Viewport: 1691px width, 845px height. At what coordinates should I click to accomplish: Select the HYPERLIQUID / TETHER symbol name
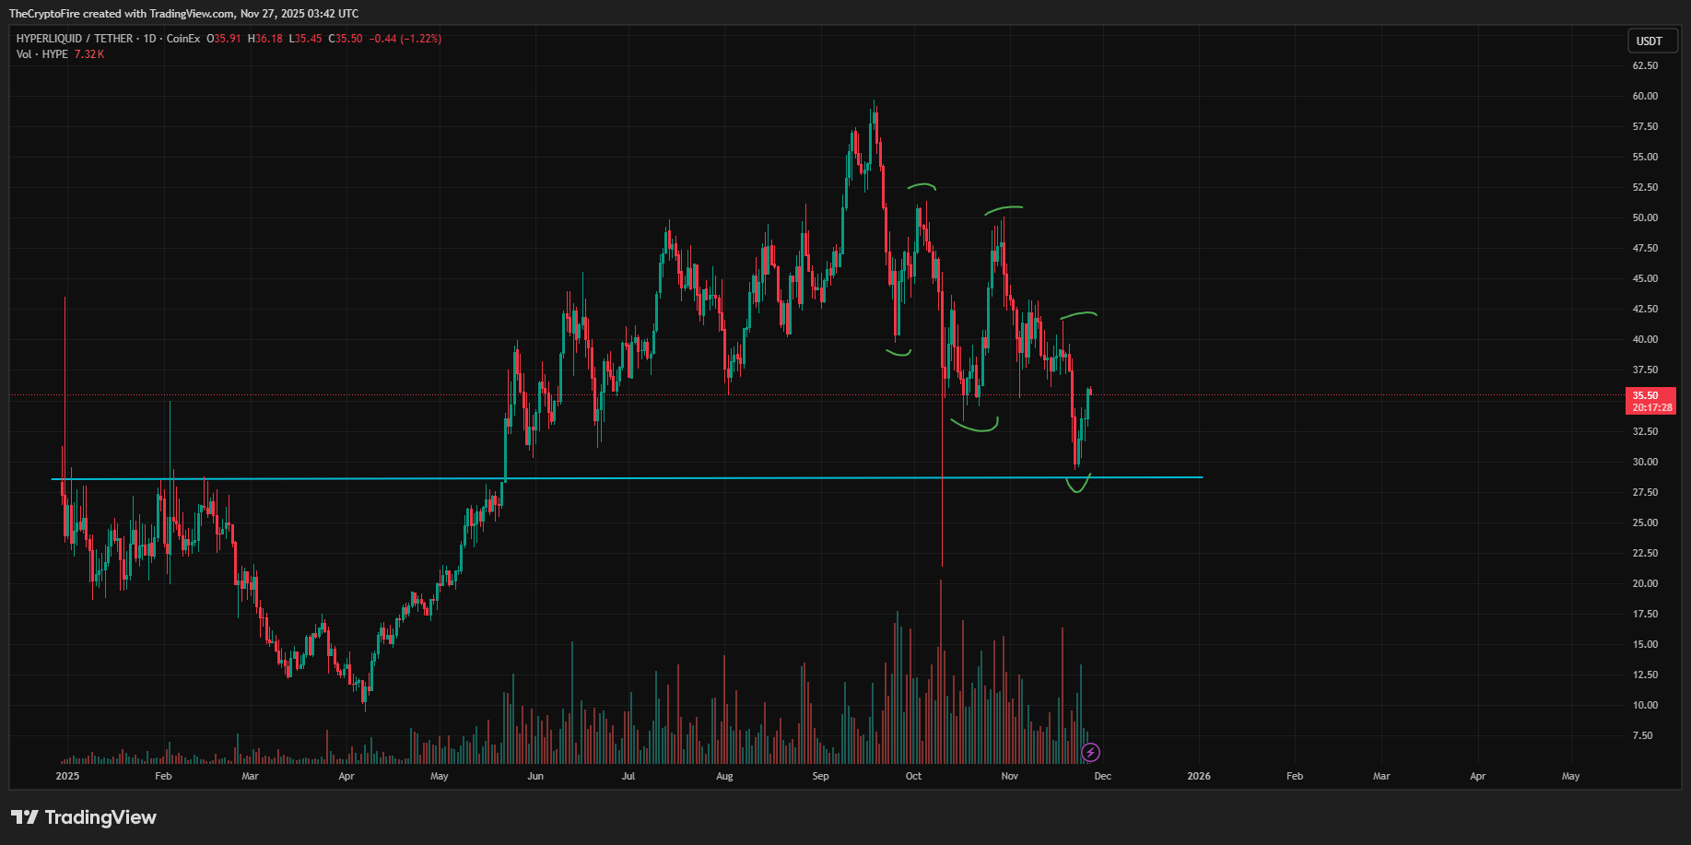pyautogui.click(x=74, y=38)
